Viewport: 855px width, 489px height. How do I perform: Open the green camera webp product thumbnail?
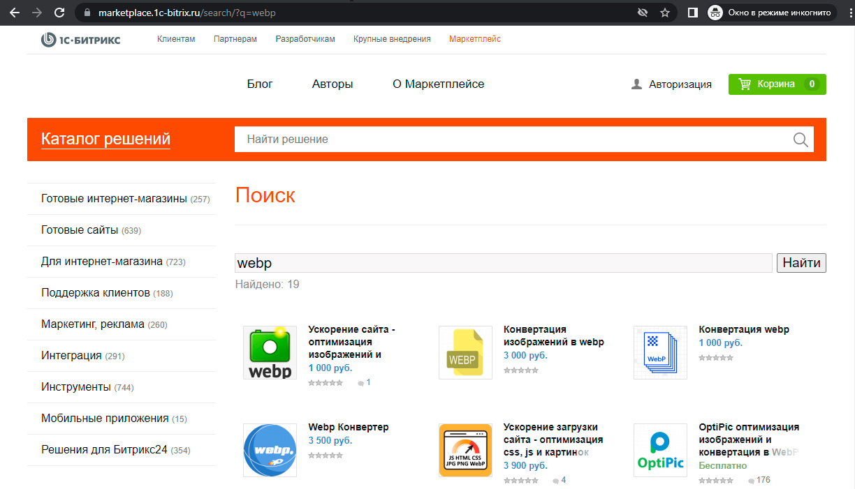(270, 353)
